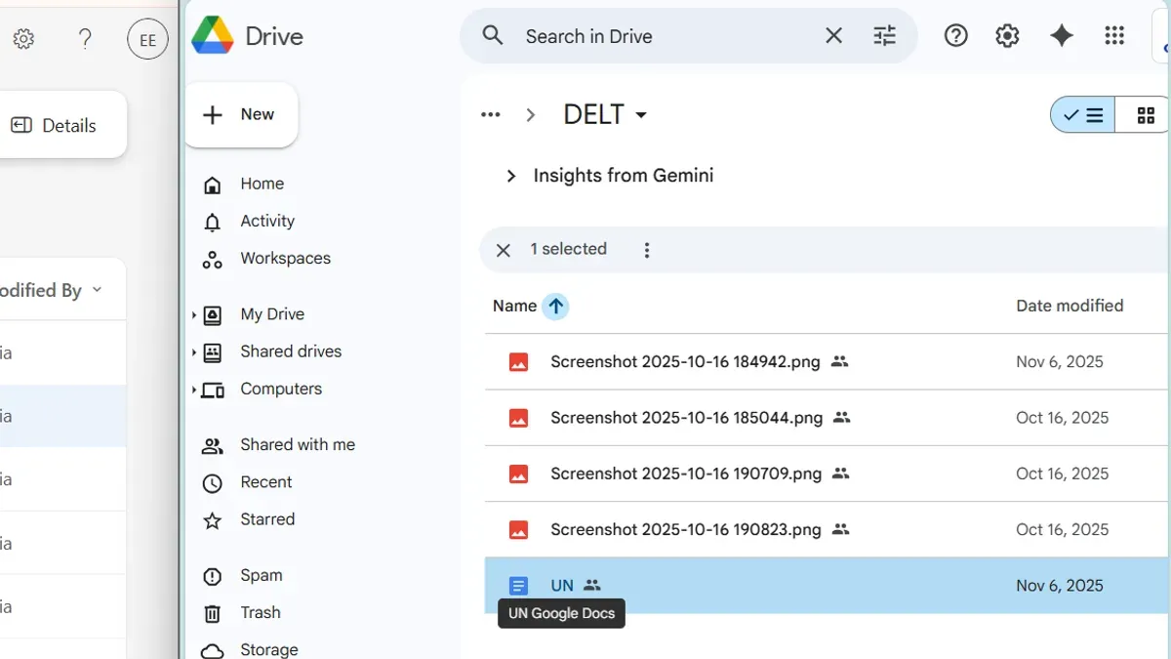The image size is (1171, 659).
Task: Open Drive settings gear
Action: (1007, 36)
